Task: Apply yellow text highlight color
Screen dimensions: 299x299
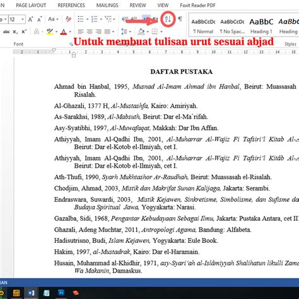Action: 50,32
